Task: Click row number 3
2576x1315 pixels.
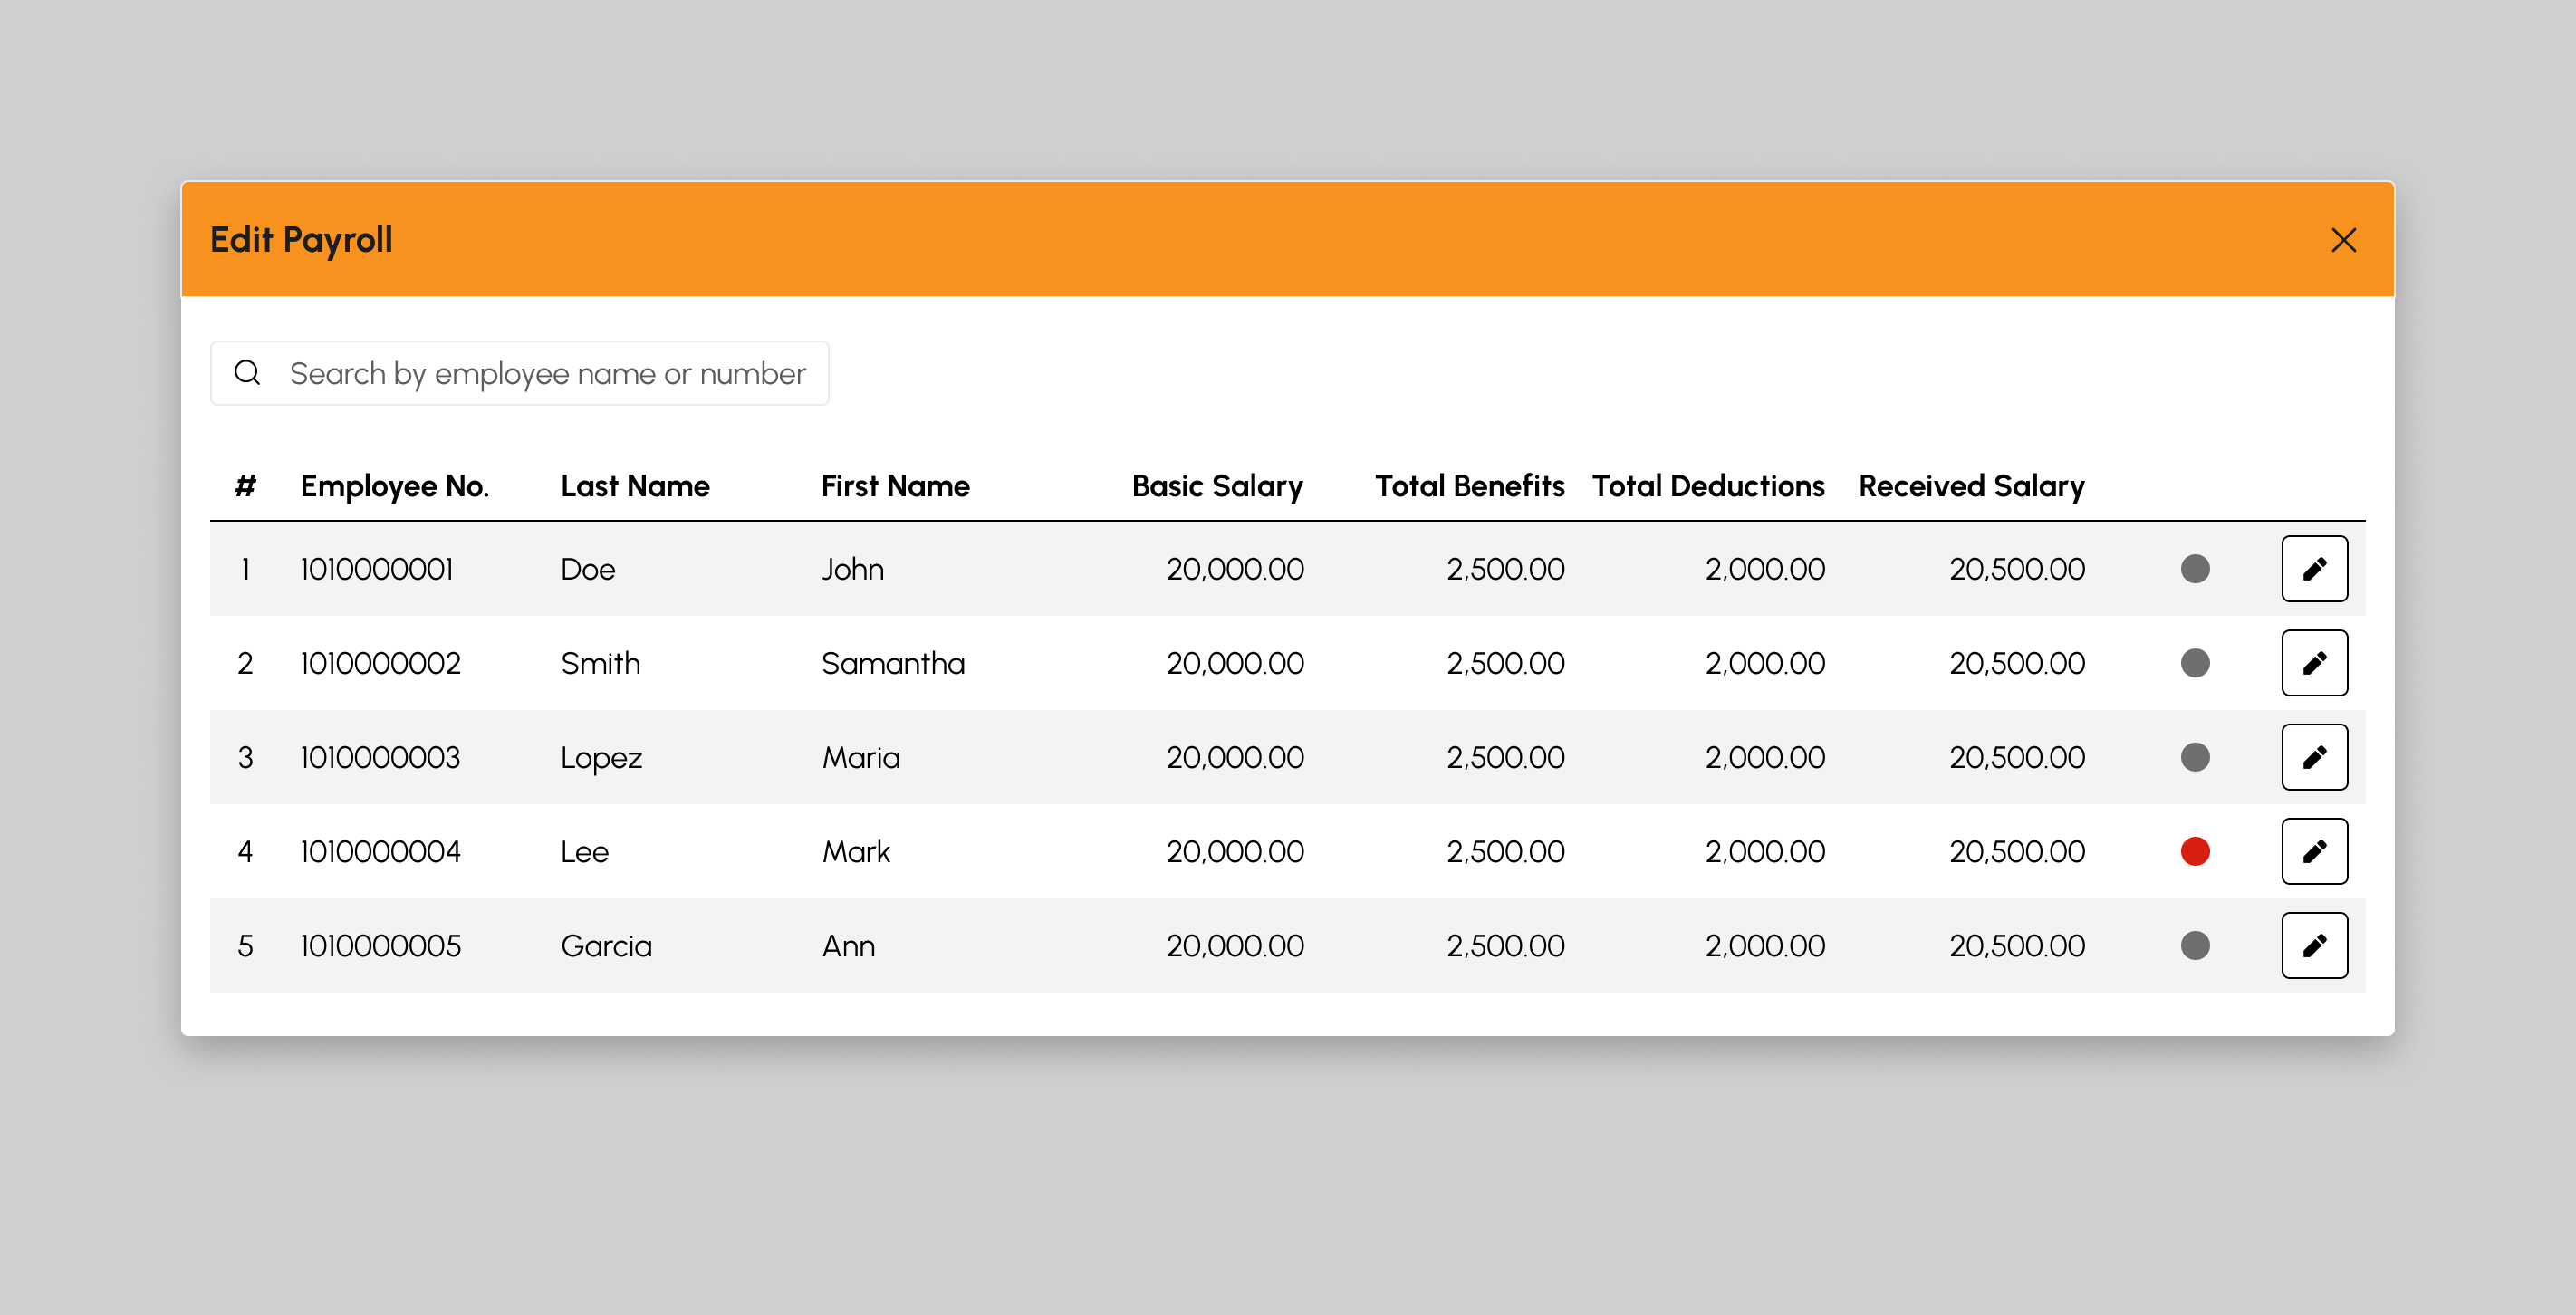Action: 245,757
